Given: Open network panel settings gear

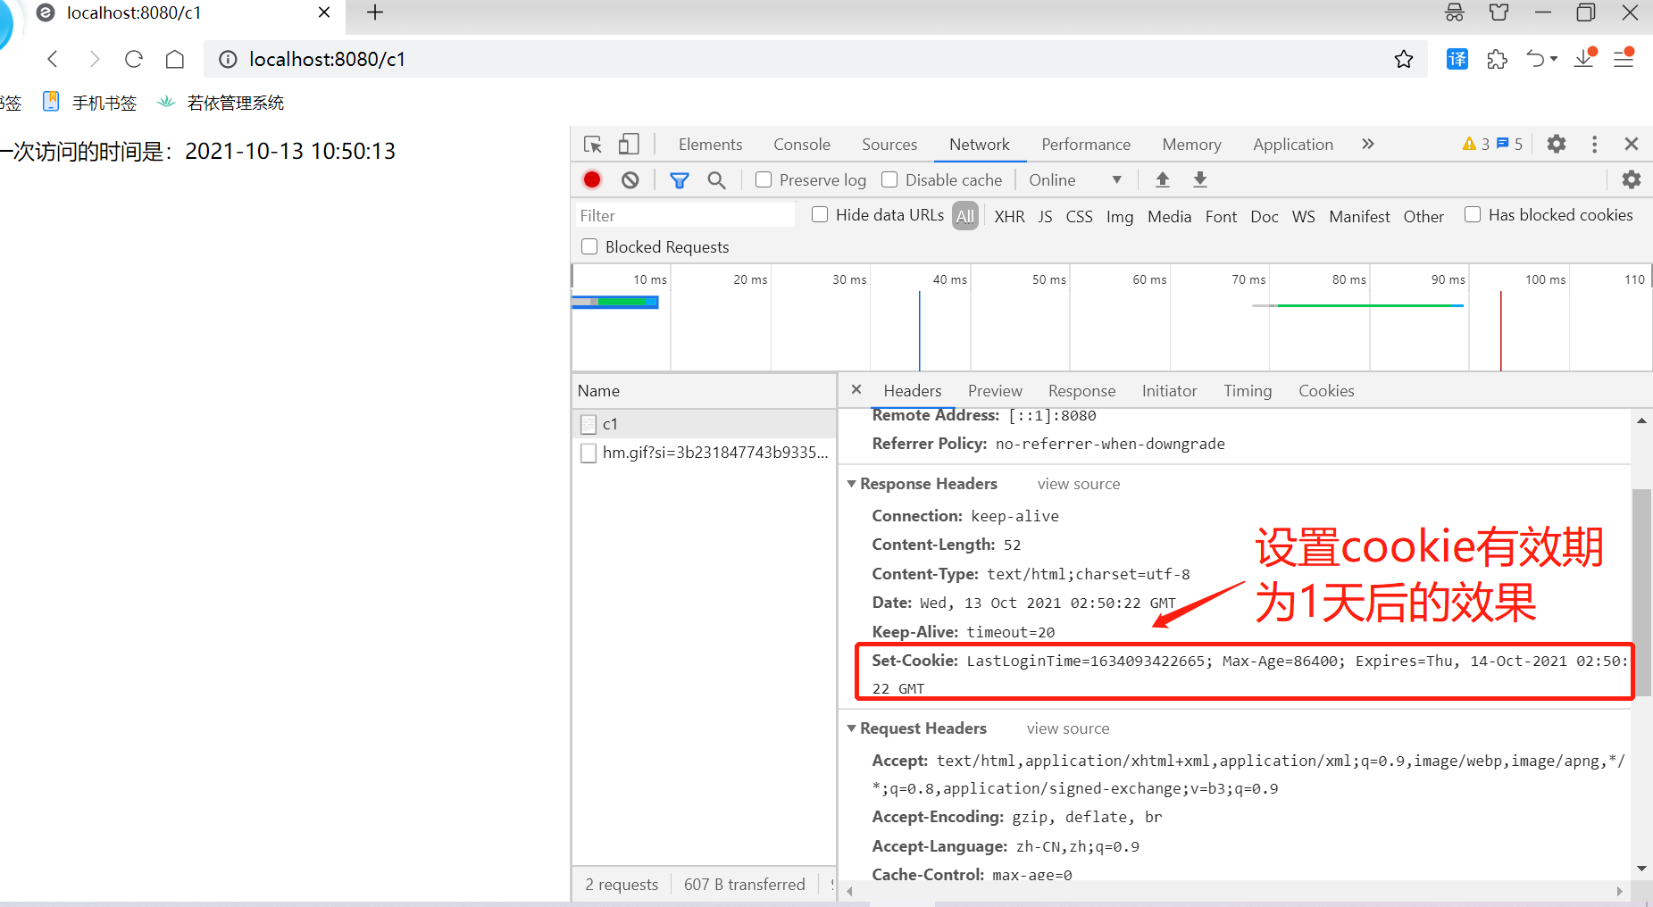Looking at the screenshot, I should pos(1632,179).
